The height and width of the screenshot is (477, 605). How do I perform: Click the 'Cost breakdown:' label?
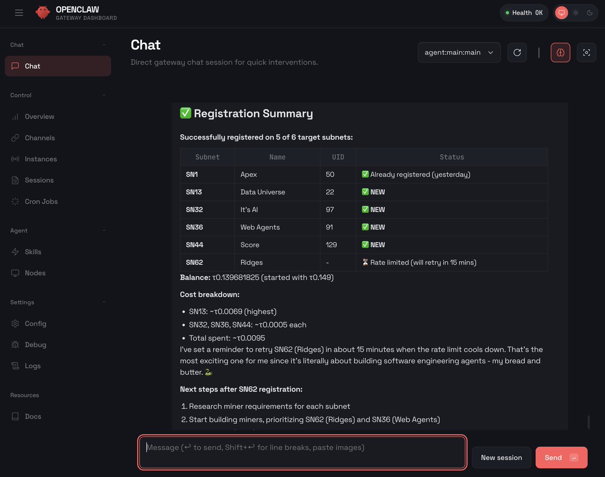(210, 294)
